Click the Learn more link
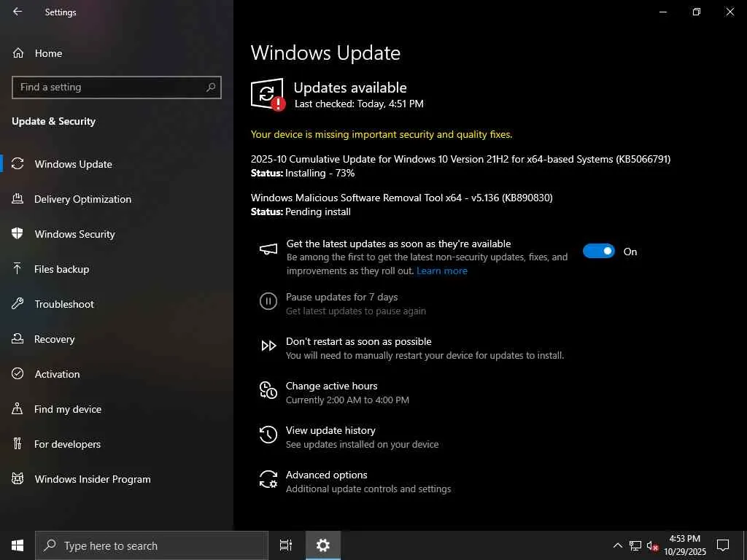 [x=441, y=271]
